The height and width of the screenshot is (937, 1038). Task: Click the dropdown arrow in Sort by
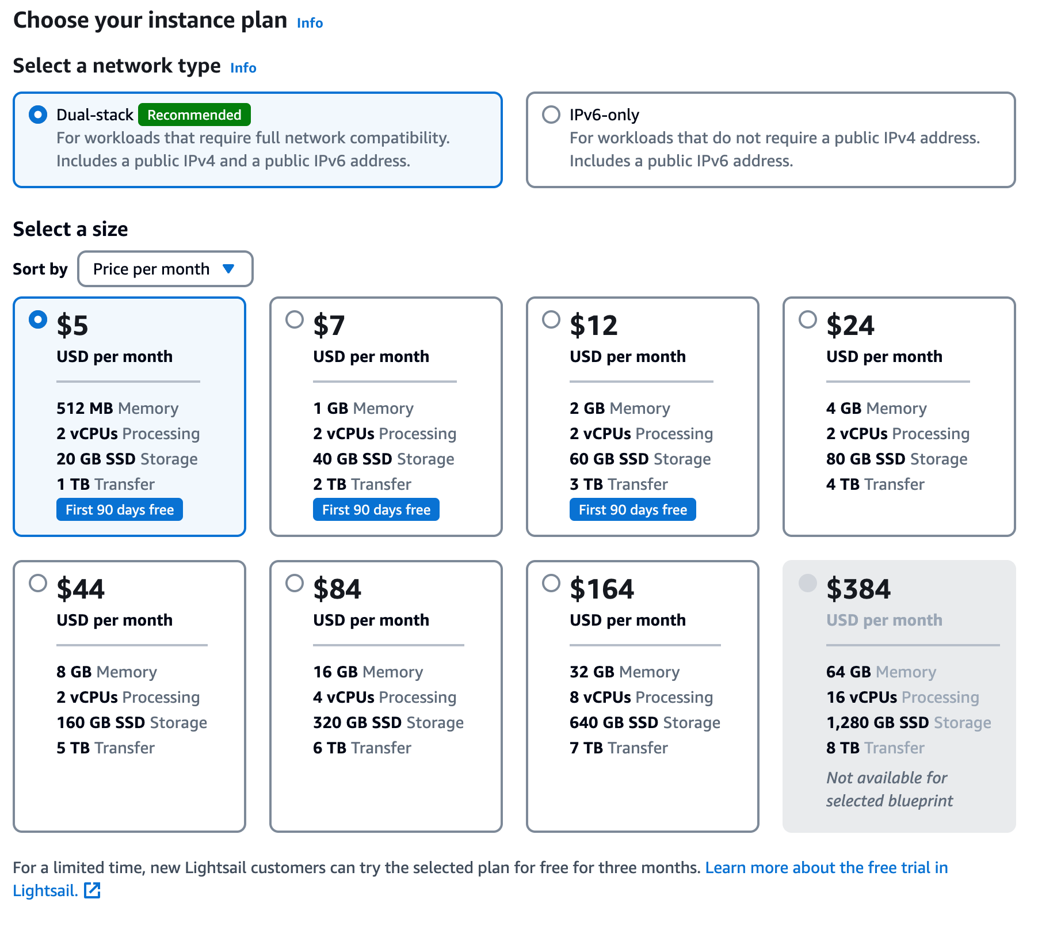tap(228, 269)
